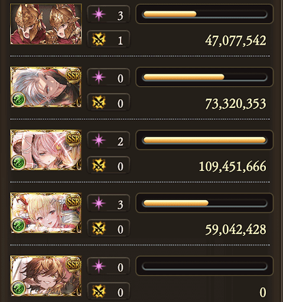Screen dimensions: 283x302
Task: Click the golden helmet knights portrait
Action: coord(45,24)
